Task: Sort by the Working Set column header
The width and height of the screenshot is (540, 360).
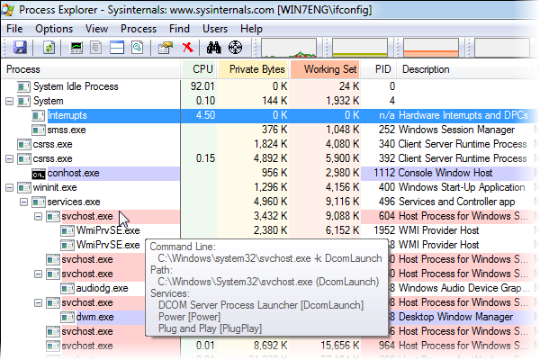Action: click(326, 69)
